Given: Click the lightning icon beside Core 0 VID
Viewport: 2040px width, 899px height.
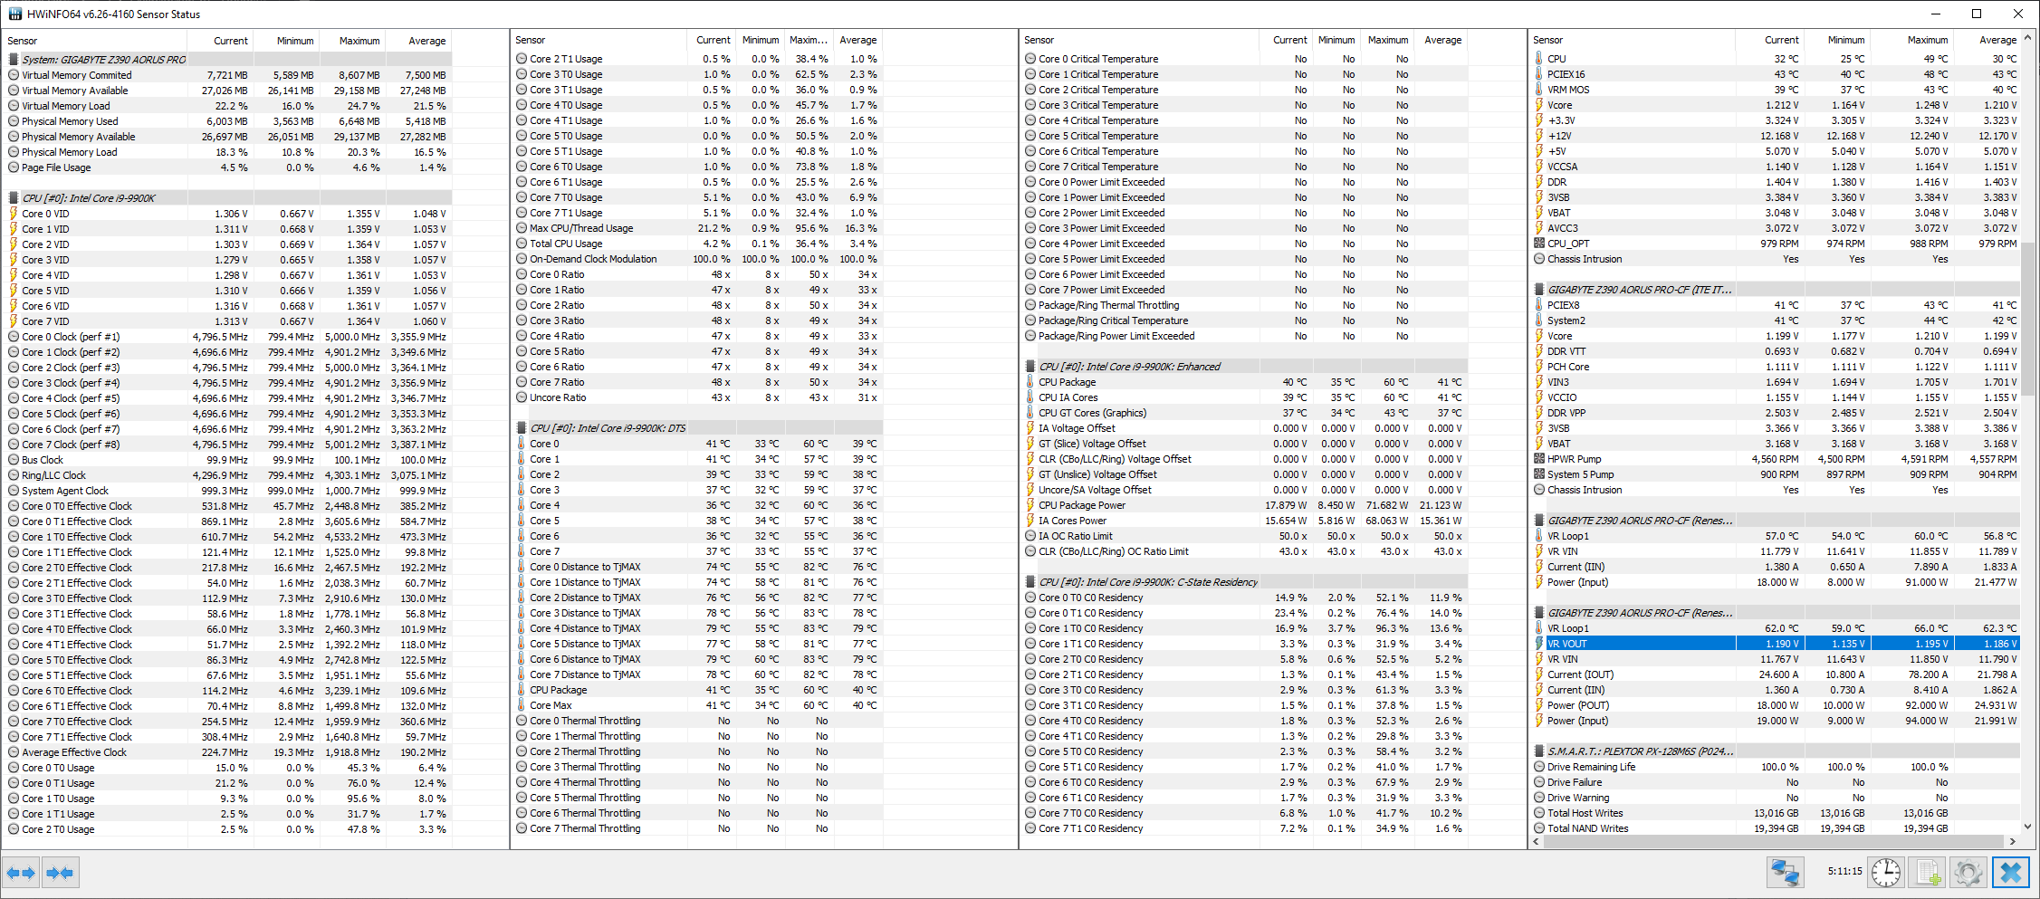Looking at the screenshot, I should pos(14,214).
